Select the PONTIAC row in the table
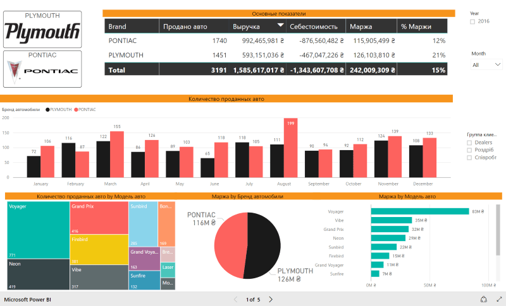The height and width of the screenshot is (306, 506). pyautogui.click(x=276, y=41)
